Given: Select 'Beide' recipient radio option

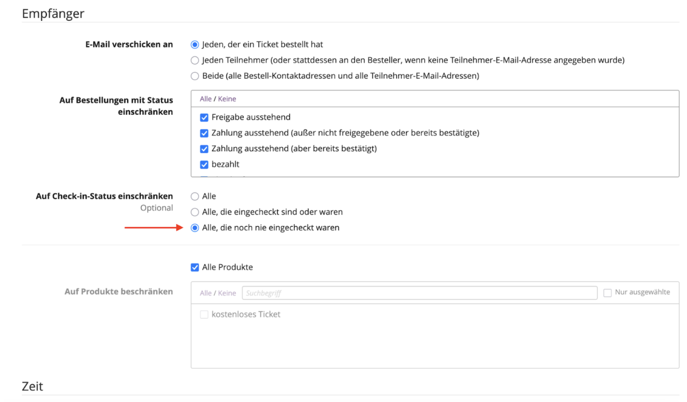Looking at the screenshot, I should point(195,76).
